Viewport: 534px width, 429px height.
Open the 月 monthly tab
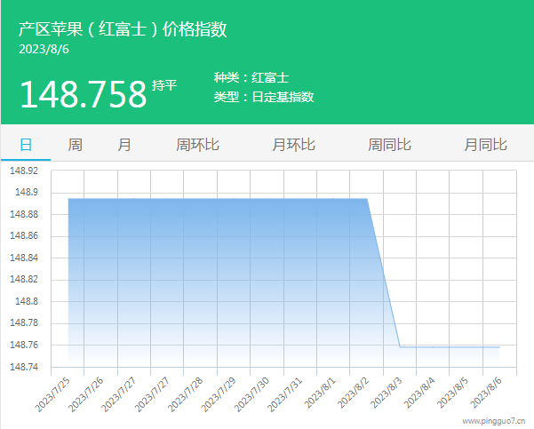click(124, 145)
